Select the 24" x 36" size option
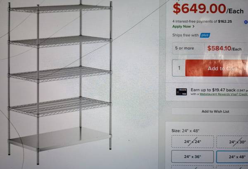 click(192, 157)
